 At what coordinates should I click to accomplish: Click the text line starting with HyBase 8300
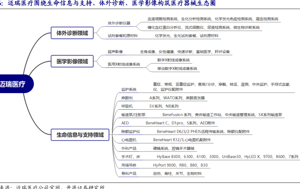point(227,157)
